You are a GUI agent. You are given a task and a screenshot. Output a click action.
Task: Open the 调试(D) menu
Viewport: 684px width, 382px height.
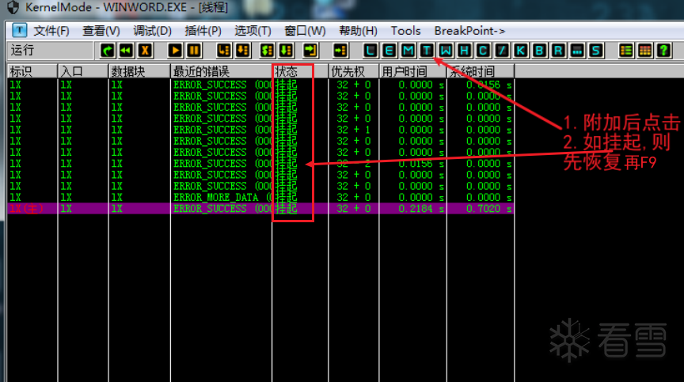[x=152, y=31]
